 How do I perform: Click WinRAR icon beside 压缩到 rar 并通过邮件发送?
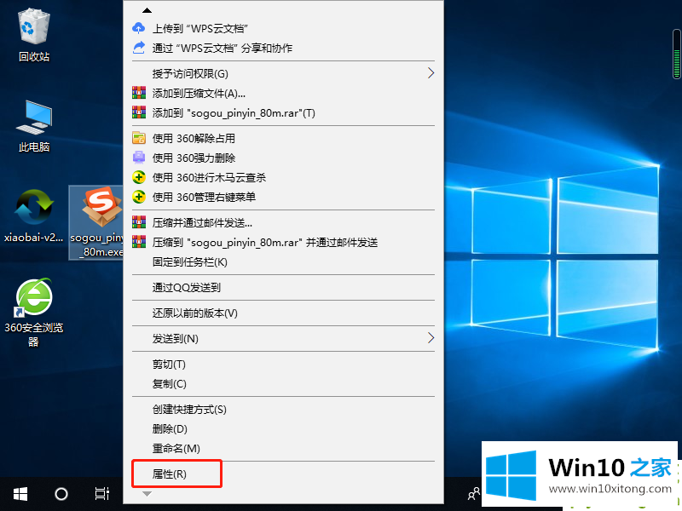pos(139,242)
